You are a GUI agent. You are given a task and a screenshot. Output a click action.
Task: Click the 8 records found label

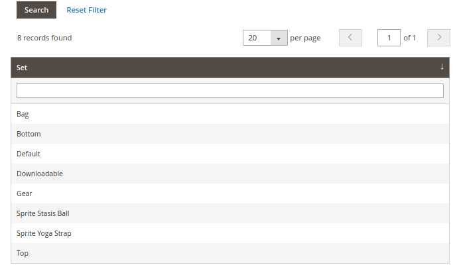click(44, 38)
